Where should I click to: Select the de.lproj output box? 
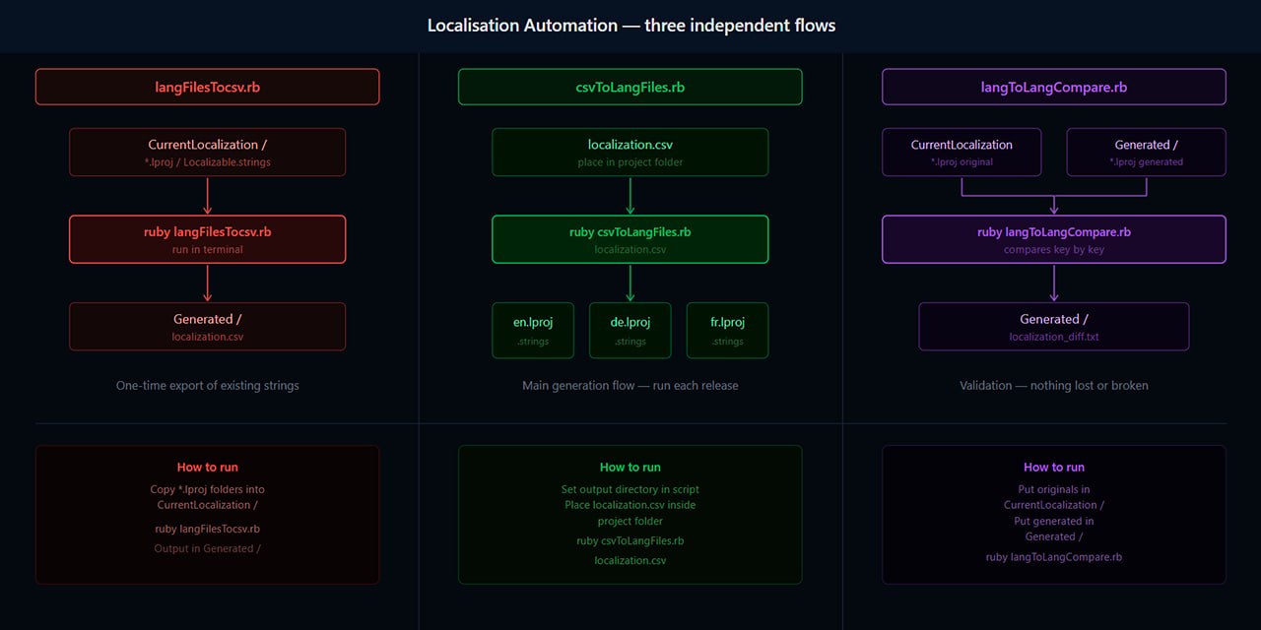[630, 331]
